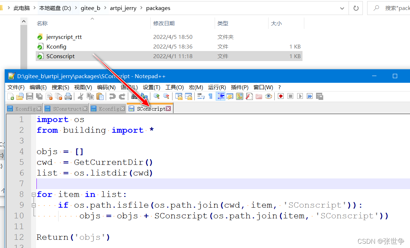Screen dimensions: 410x248
Task: Open the 文件(F) menu
Action: point(16,87)
